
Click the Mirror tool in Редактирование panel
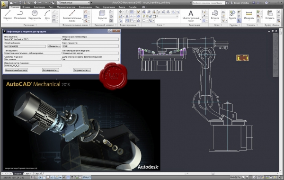tap(127, 16)
